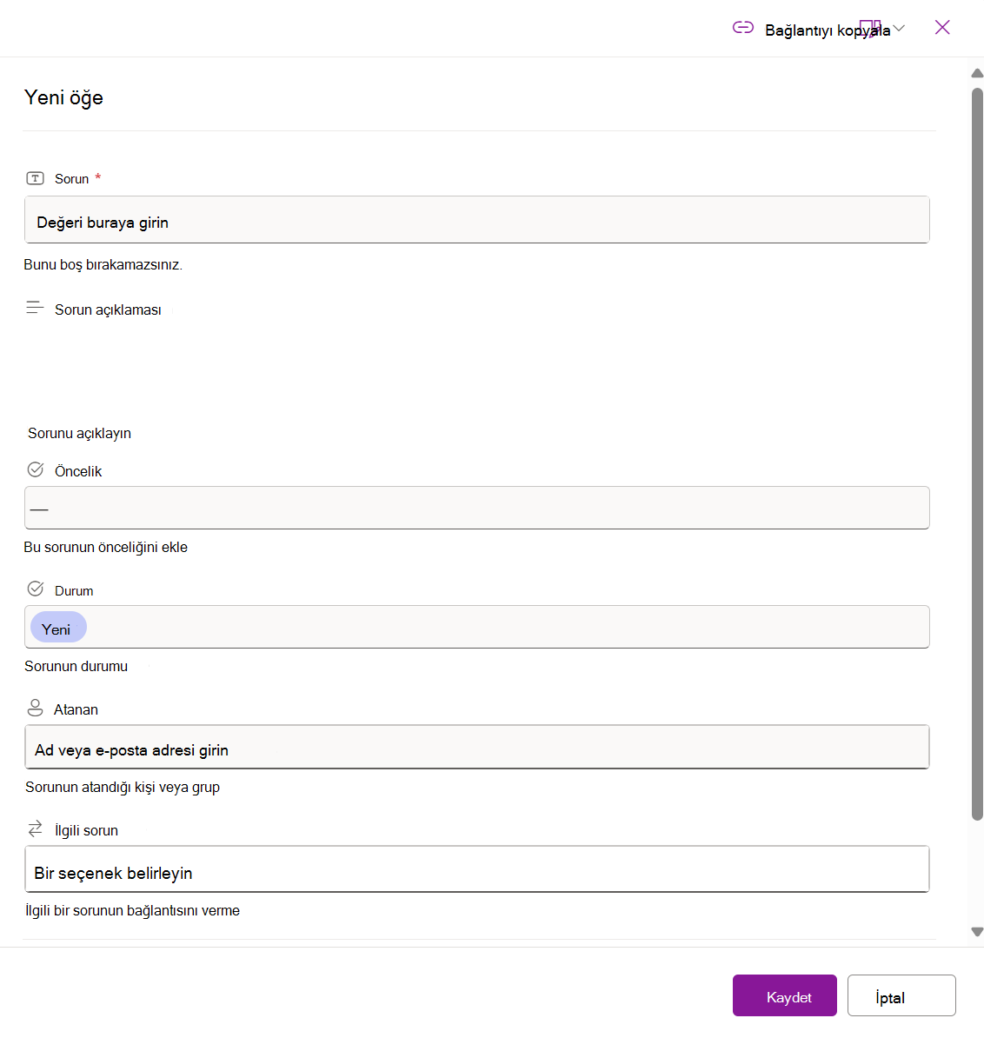Viewport: 984px width, 1038px height.
Task: Click the Öncelik field label
Action: pos(78,471)
